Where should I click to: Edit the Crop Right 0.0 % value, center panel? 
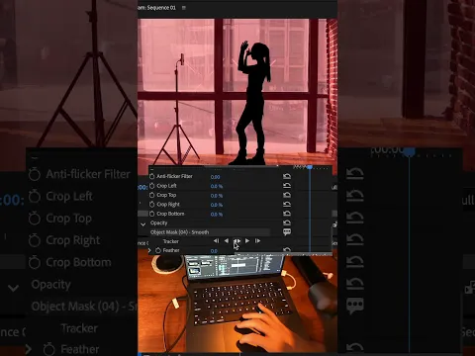pyautogui.click(x=217, y=205)
